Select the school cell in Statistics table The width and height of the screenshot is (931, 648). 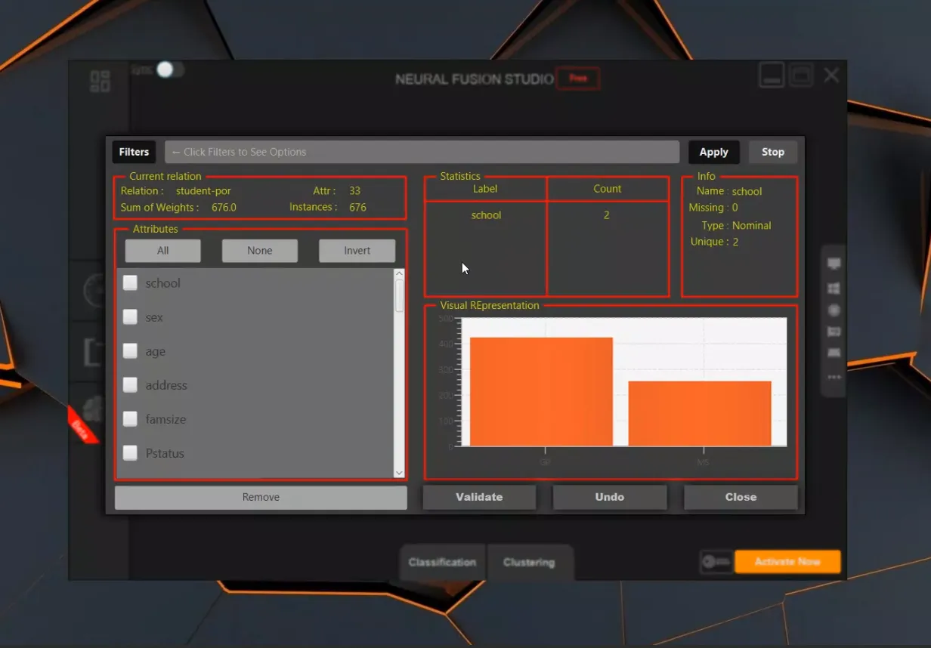(486, 215)
